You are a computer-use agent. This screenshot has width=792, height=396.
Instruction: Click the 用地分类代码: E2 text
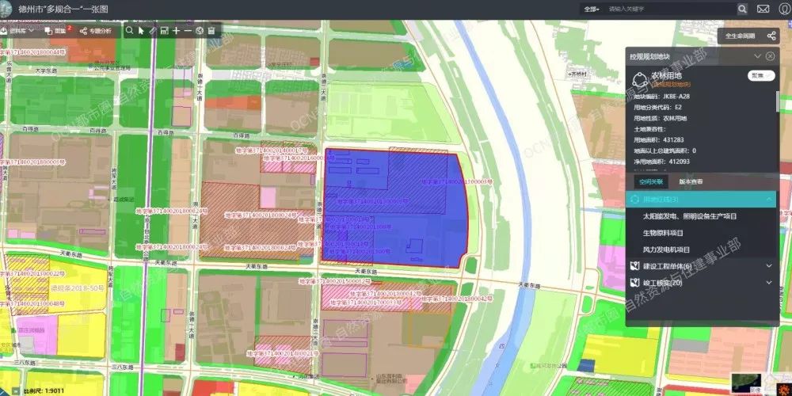[x=658, y=107]
